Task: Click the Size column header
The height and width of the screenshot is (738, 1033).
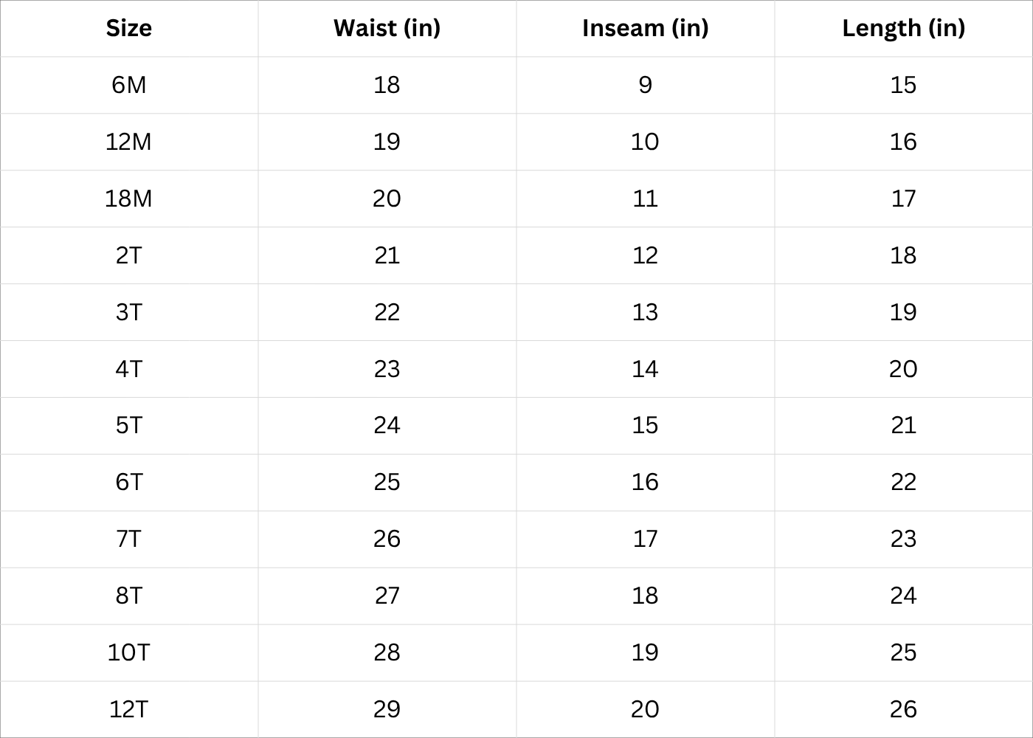Action: tap(129, 28)
